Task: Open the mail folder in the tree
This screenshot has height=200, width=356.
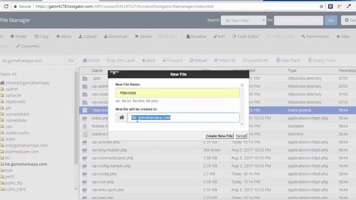Action: (x=8, y=171)
